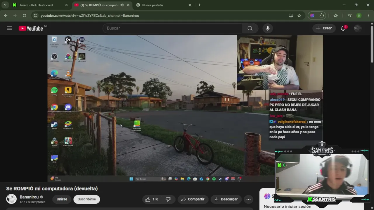Screen dimensions: 374x210
Task: Click the YouTube search magnifier button
Action: pyautogui.click(x=250, y=28)
